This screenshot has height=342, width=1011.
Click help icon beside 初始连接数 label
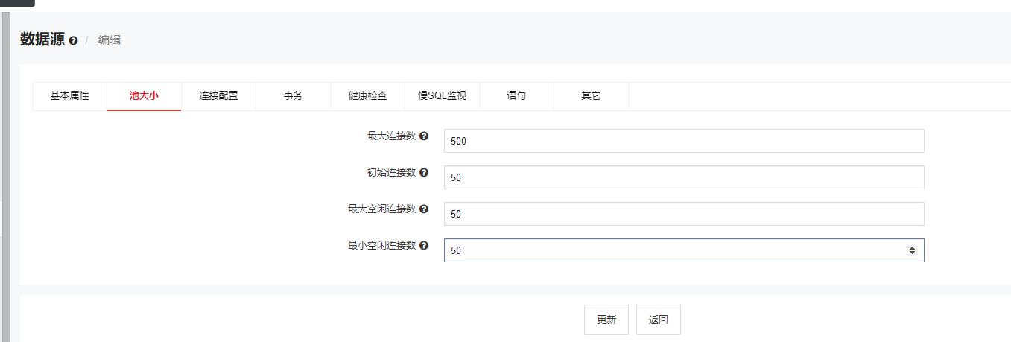pyautogui.click(x=424, y=173)
